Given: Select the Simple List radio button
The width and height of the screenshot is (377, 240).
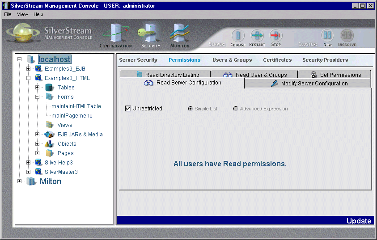Looking at the screenshot, I should (190, 109).
